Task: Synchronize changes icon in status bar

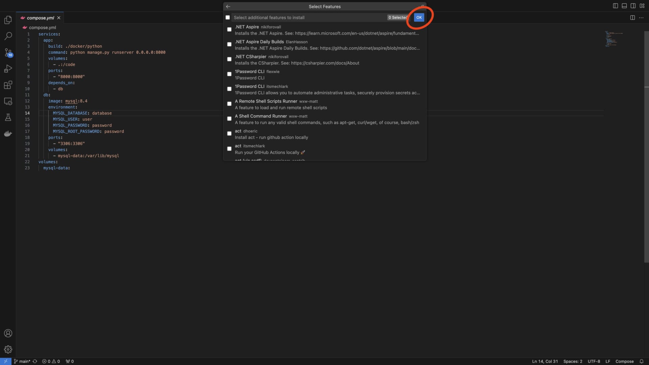Action: click(x=35, y=361)
